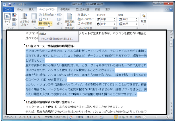Minimize the ribbon with the caret icon
The width and height of the screenshot is (175, 121).
coord(167,9)
